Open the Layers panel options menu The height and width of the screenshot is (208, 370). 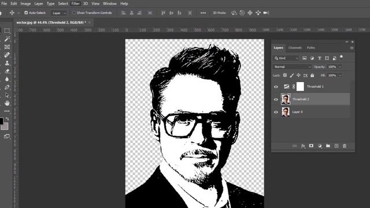(x=351, y=48)
